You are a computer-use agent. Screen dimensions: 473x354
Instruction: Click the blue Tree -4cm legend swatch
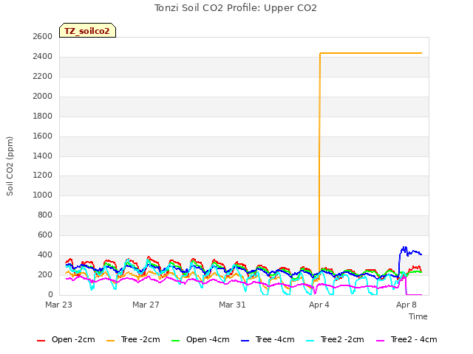[x=245, y=341]
